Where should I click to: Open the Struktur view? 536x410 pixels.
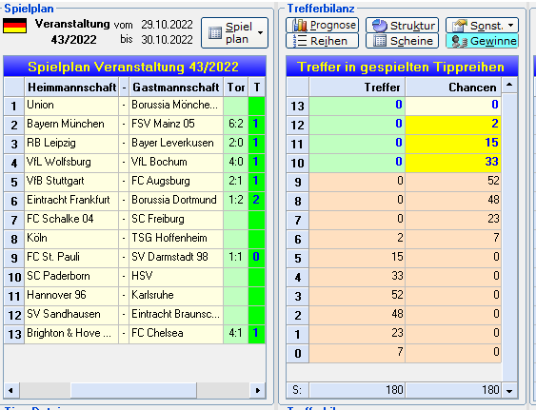point(402,25)
